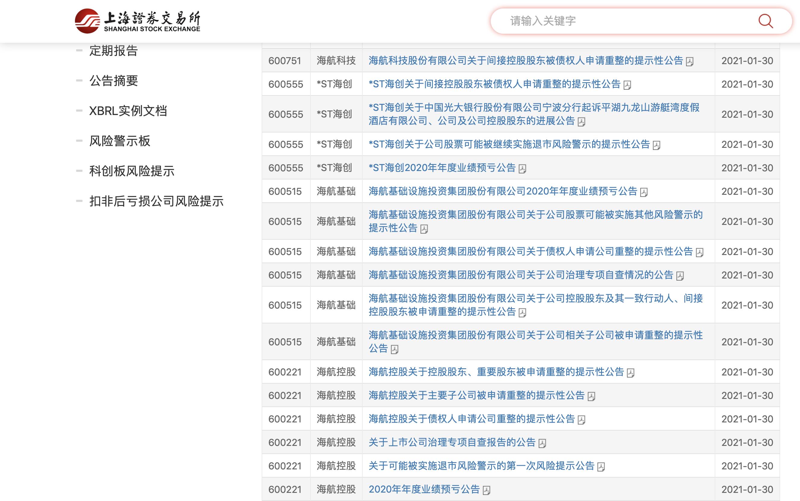Collapse the 公告摘要 sidebar section
Viewport: 800px width, 501px height.
tap(79, 80)
